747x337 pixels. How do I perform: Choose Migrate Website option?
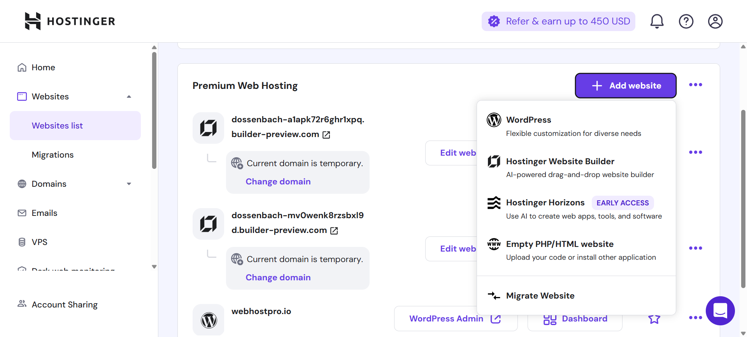click(576, 296)
